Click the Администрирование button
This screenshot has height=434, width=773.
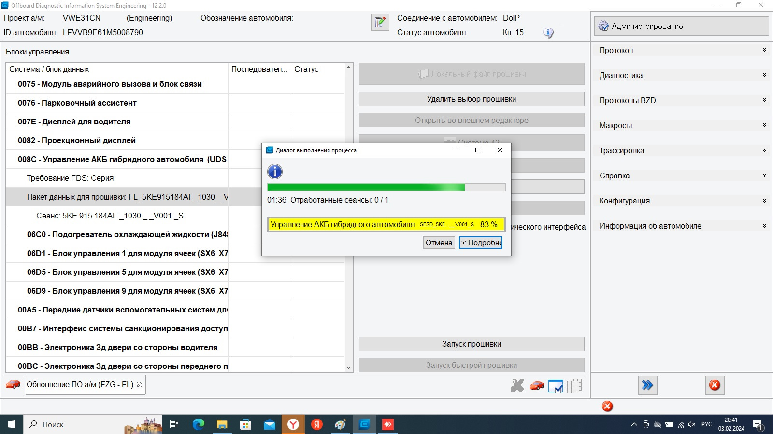pyautogui.click(x=681, y=26)
